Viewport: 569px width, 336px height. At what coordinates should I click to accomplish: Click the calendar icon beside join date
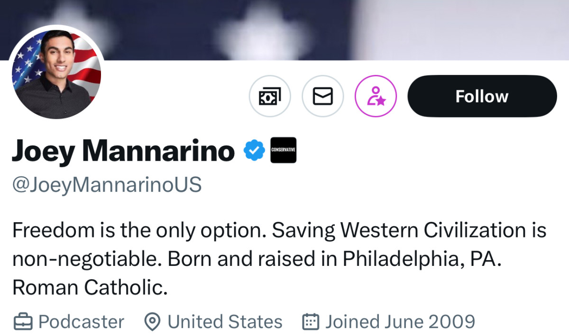click(311, 322)
